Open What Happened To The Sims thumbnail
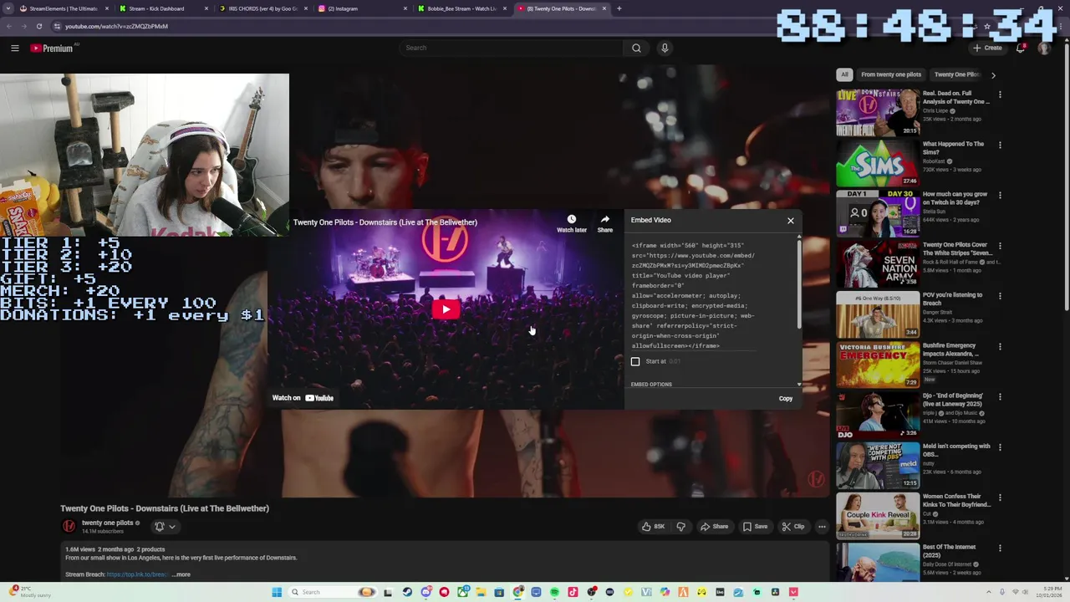The image size is (1070, 602). pos(878,163)
